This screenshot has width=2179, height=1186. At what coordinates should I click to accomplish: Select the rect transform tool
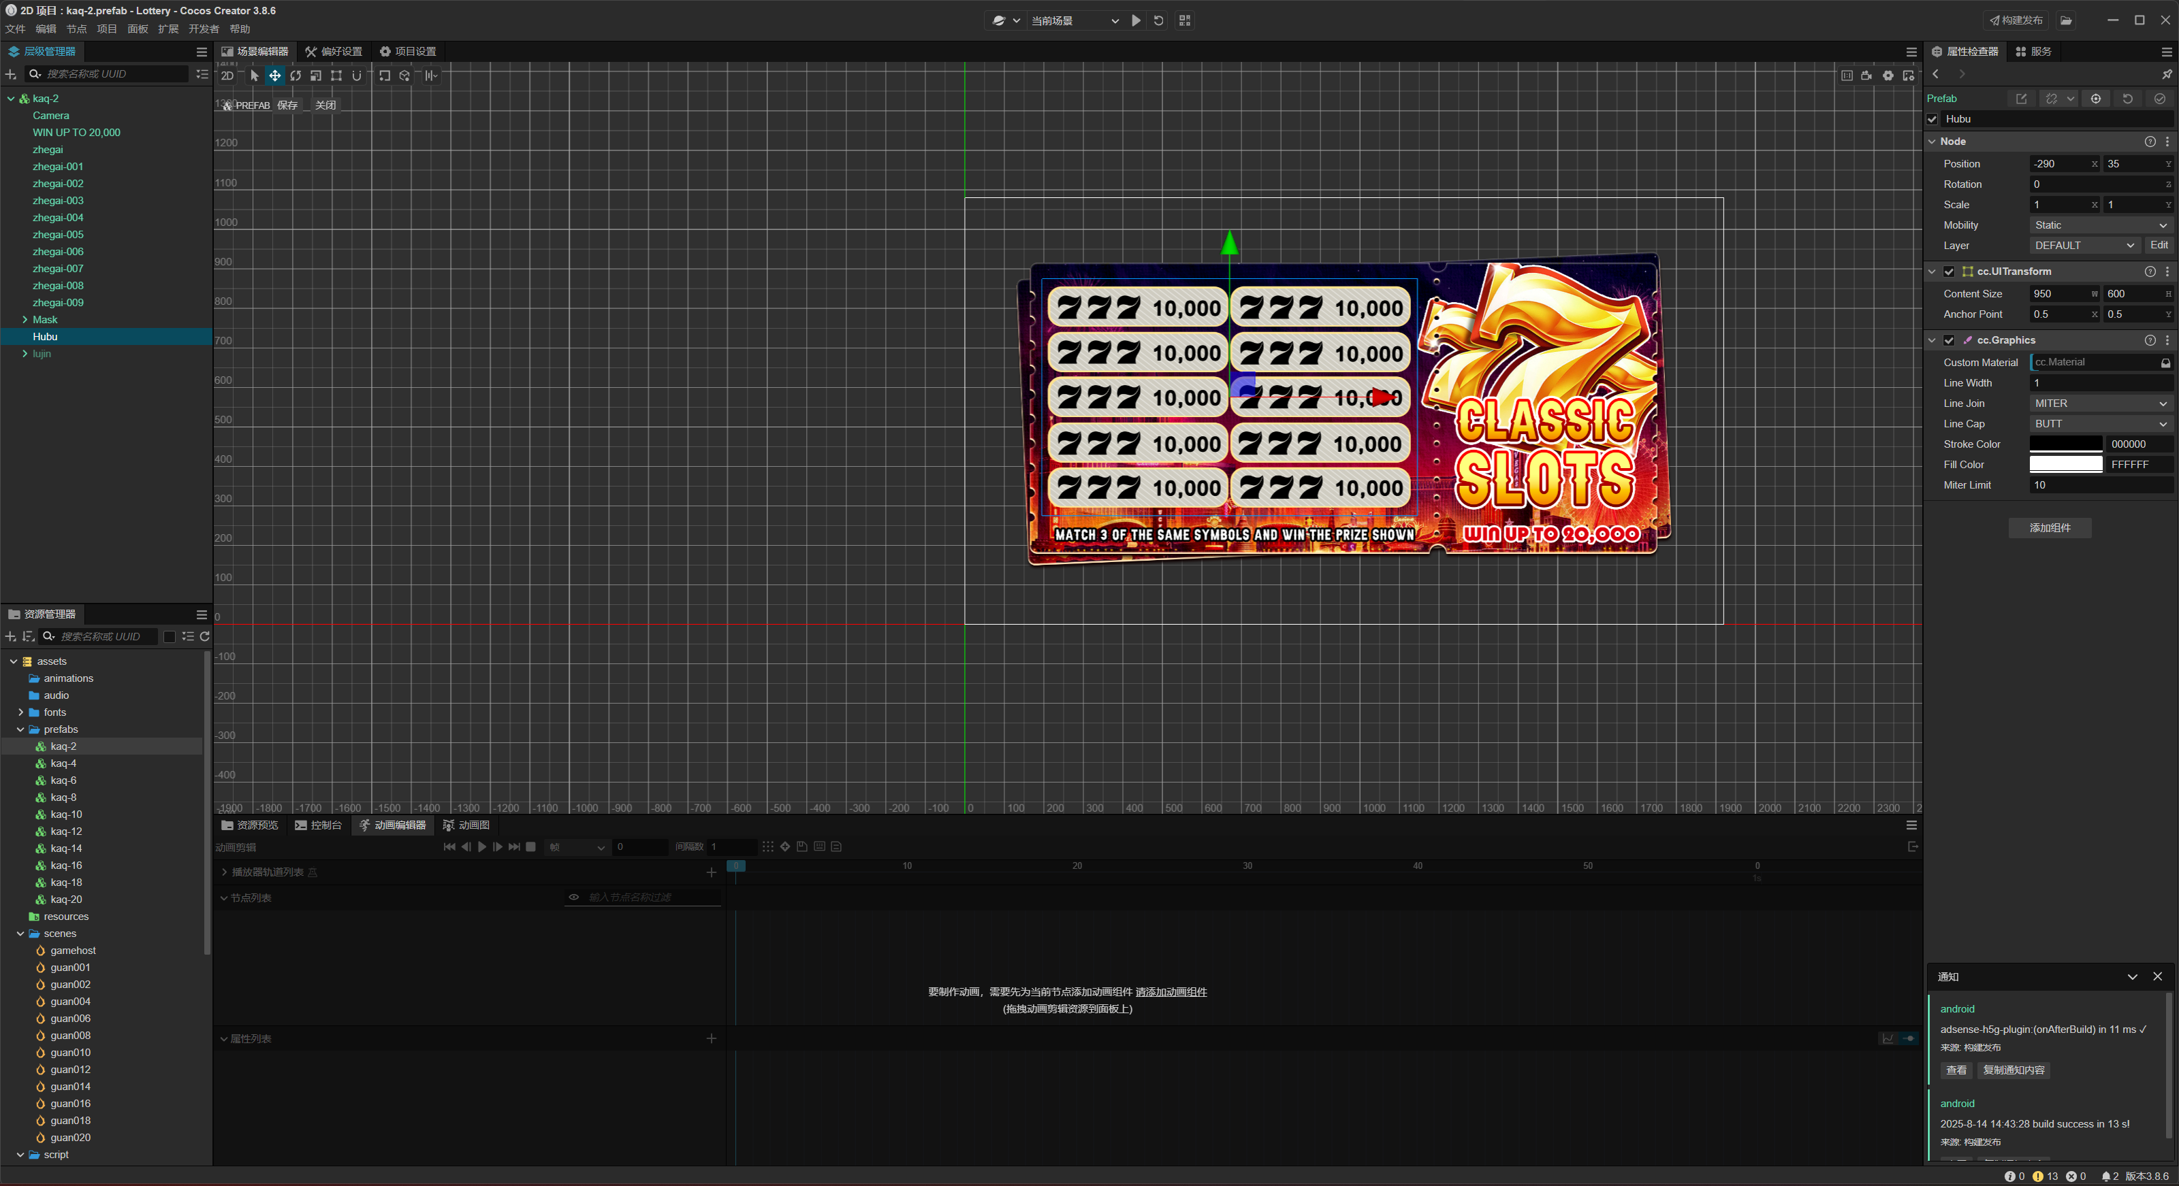point(336,76)
